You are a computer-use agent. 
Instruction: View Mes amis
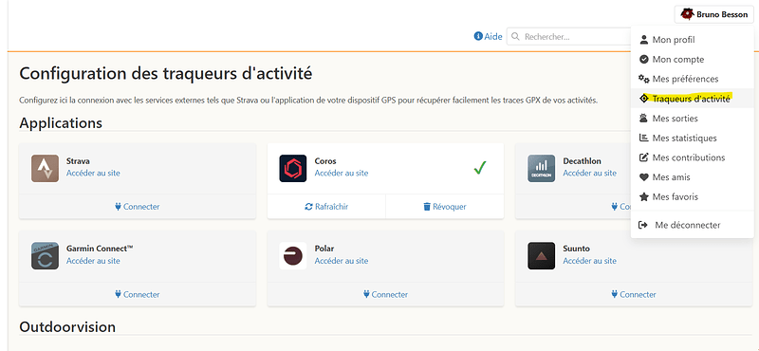tap(693, 177)
